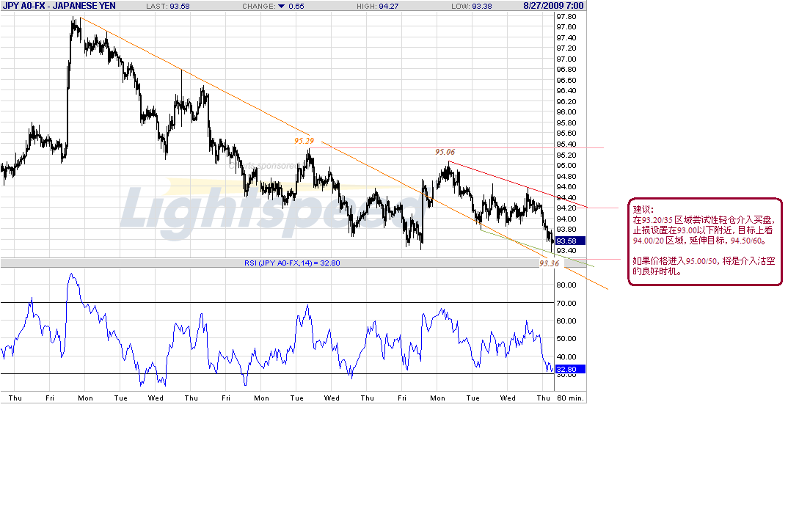The height and width of the screenshot is (512, 799).
Task: Click the note line starting 如果价格进入95.00/50
Action: 704,261
